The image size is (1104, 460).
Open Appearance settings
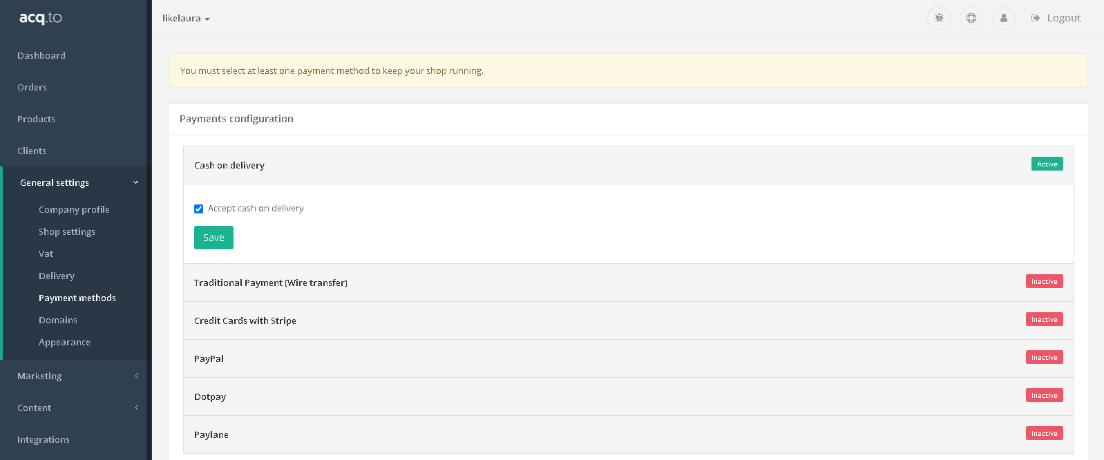coord(64,342)
